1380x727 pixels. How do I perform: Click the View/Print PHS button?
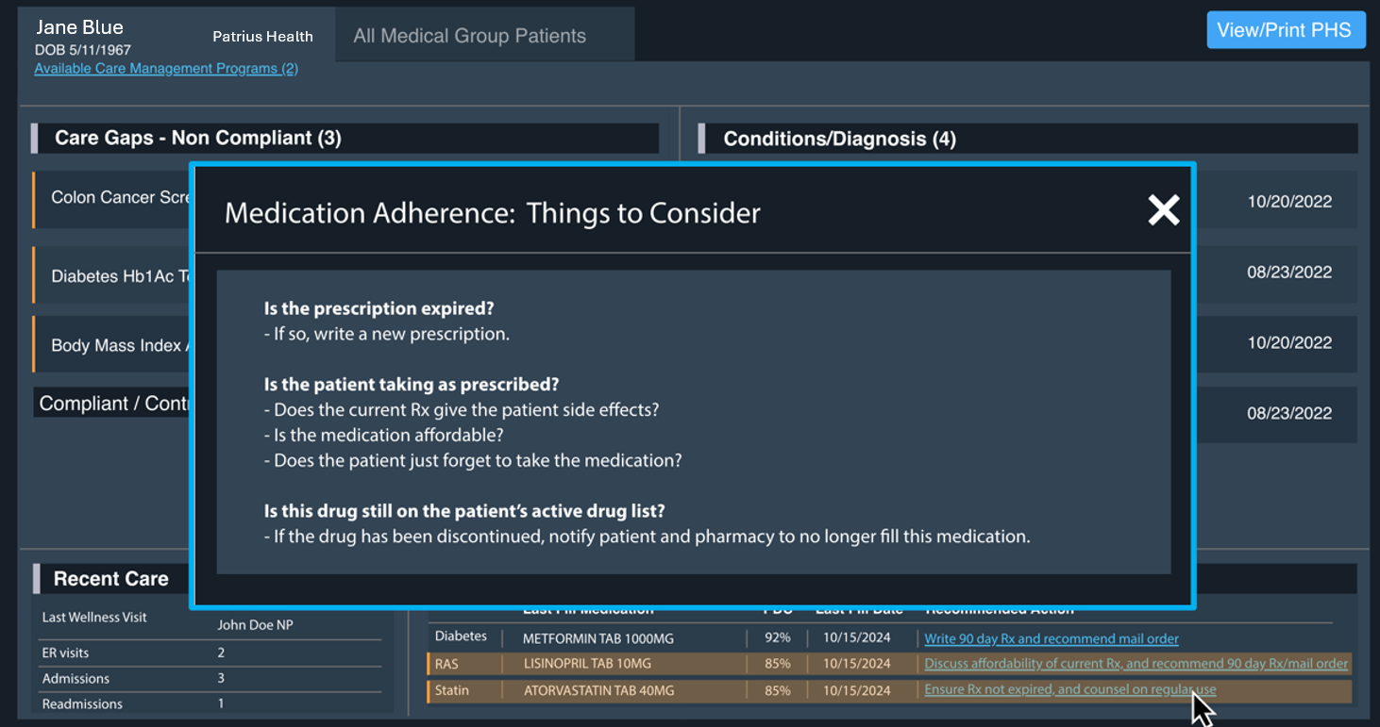1286,30
